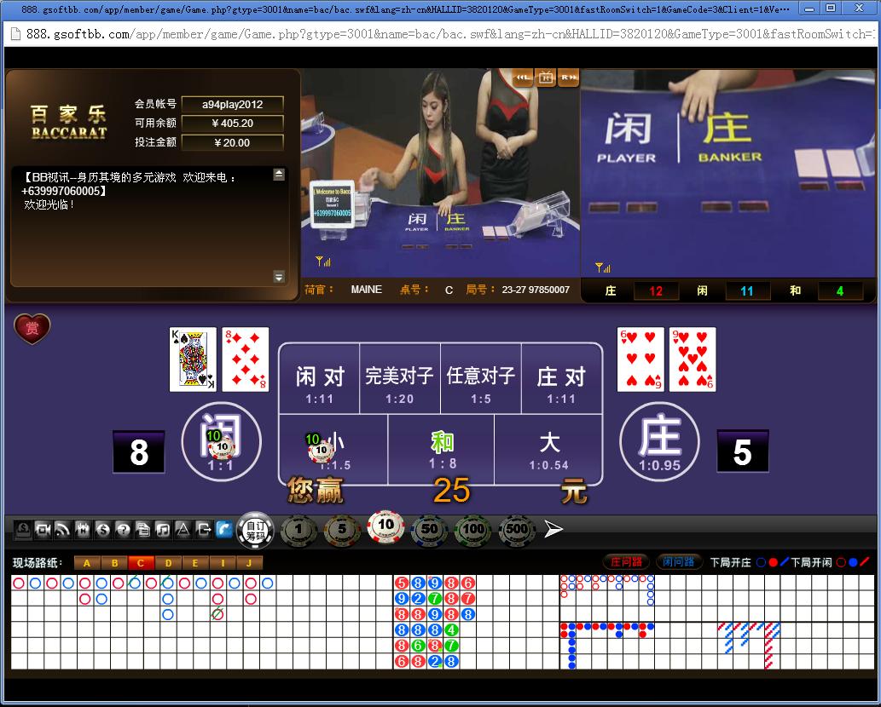Select the 500 betting chip

[x=517, y=530]
